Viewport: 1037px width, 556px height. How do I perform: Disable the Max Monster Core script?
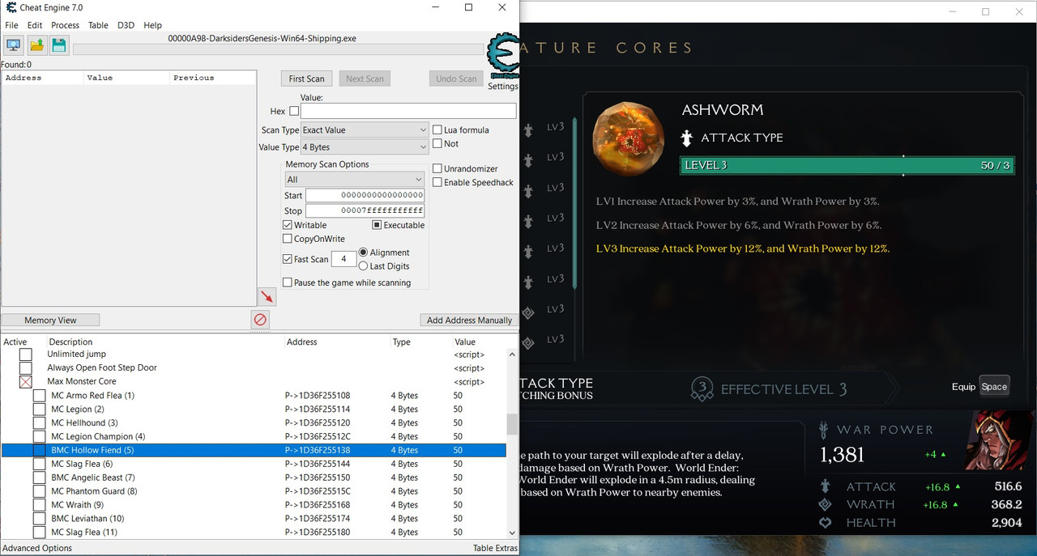click(26, 382)
